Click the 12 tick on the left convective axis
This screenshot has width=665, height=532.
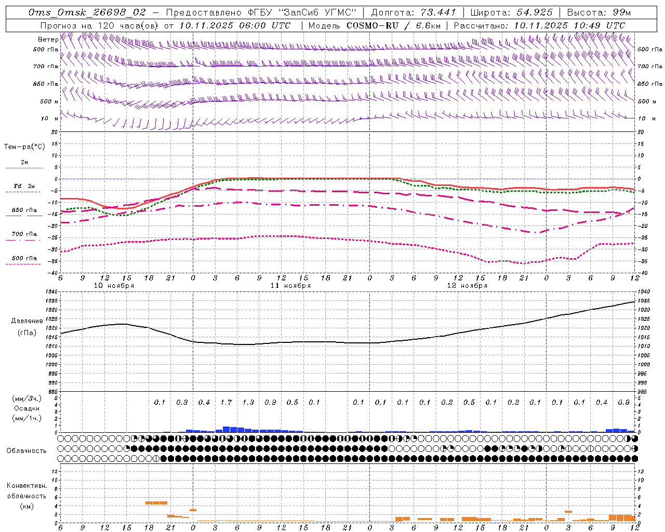click(56, 471)
